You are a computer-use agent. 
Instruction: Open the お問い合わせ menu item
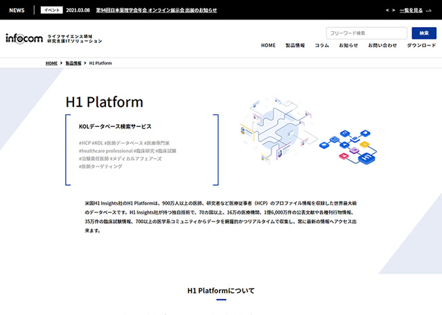coord(382,45)
